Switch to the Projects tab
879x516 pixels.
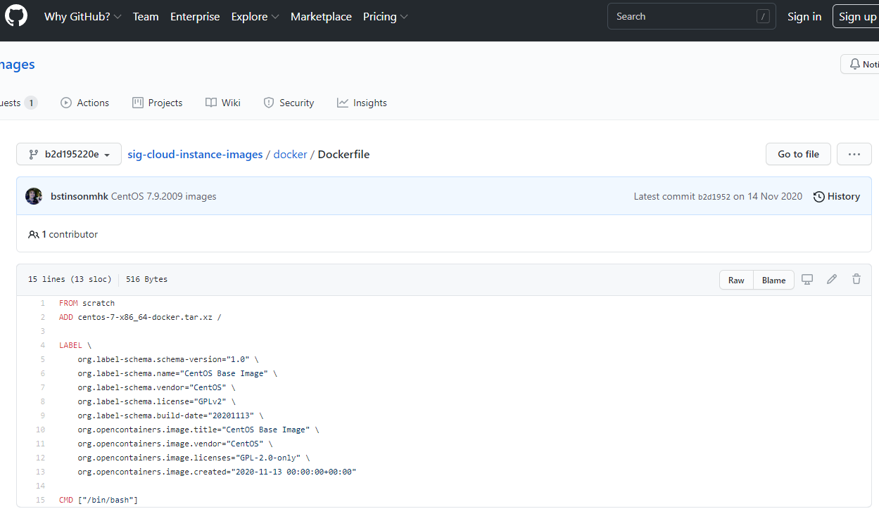pos(158,103)
